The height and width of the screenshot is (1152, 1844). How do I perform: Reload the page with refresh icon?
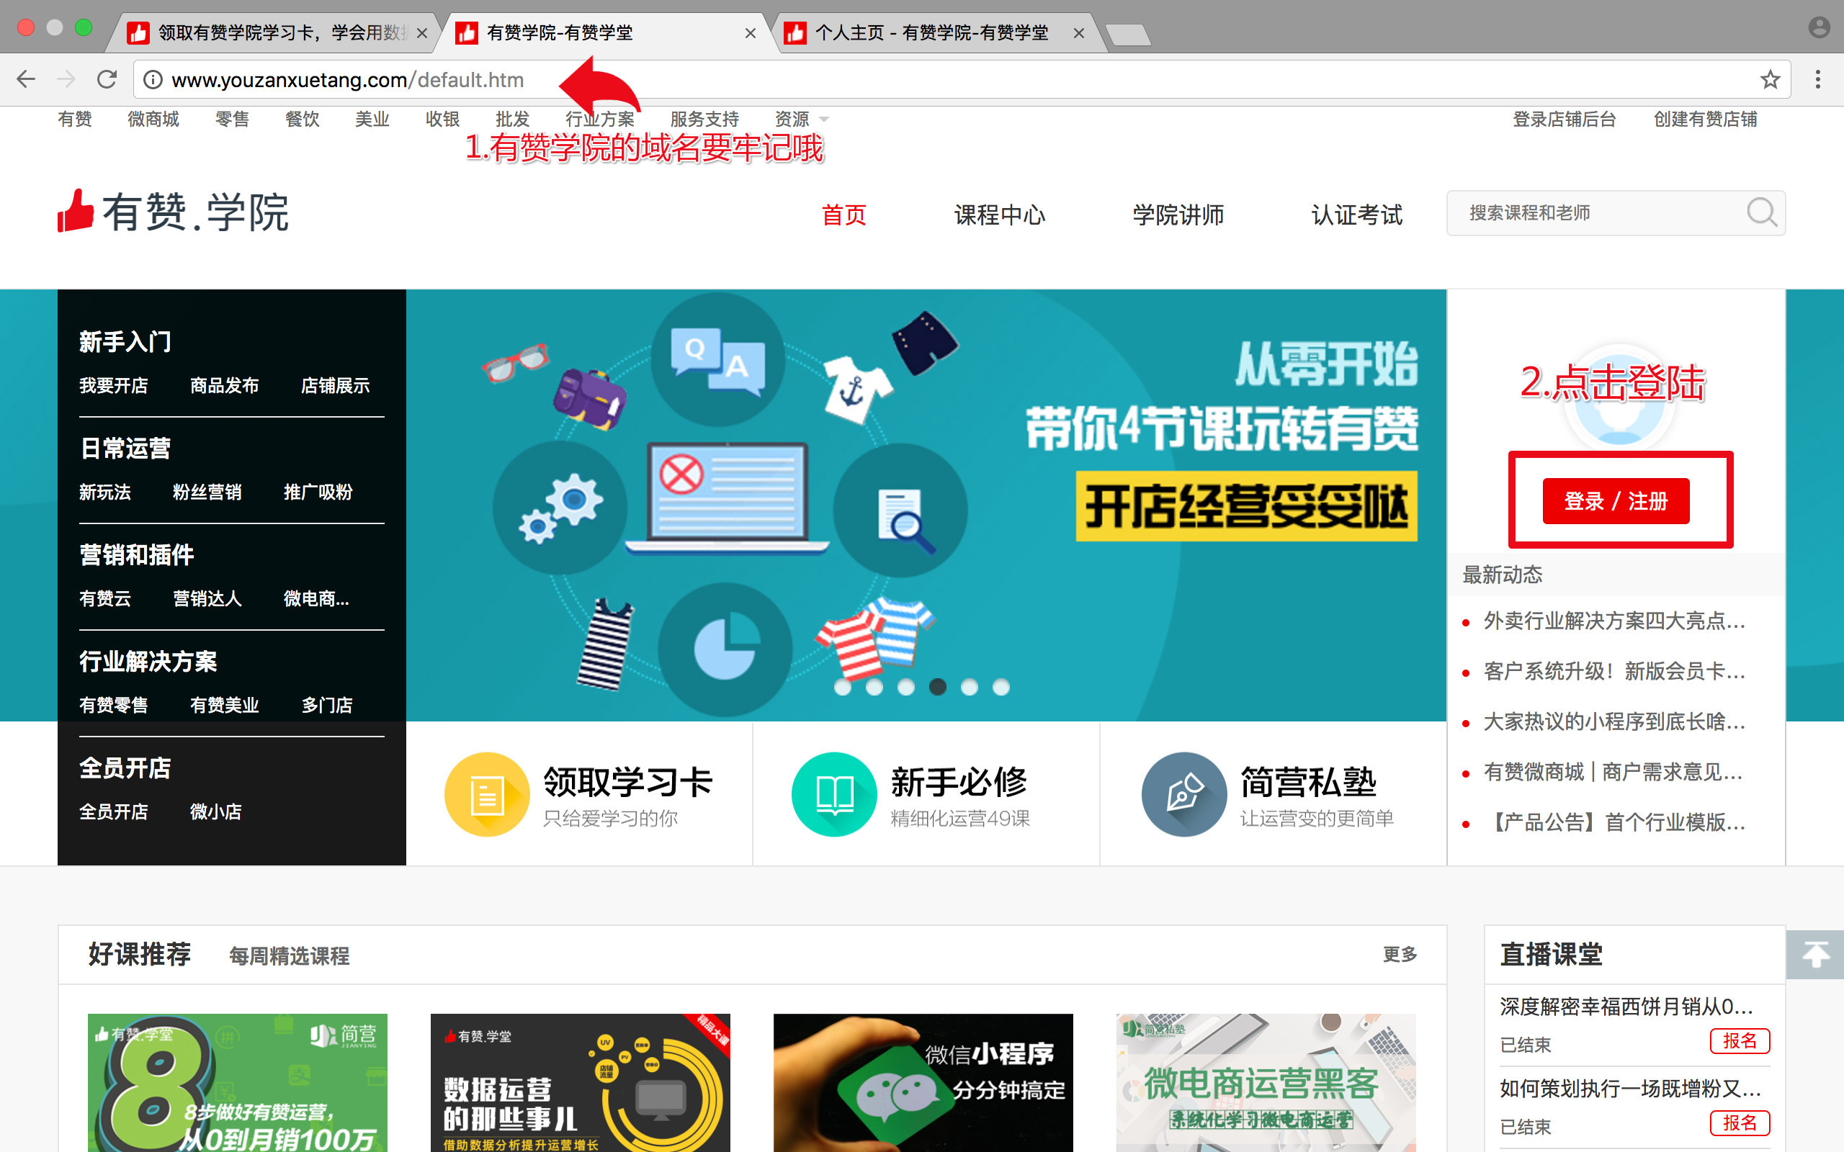(x=107, y=79)
